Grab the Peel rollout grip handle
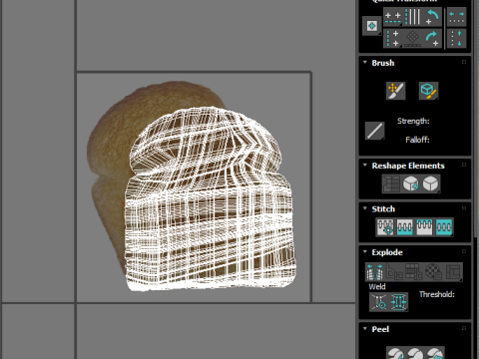 (464, 328)
